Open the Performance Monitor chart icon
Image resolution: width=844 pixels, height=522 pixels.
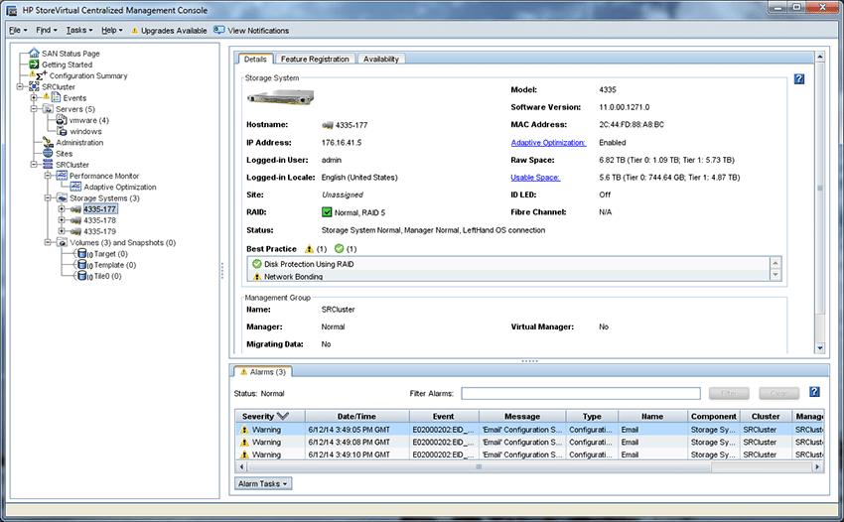tap(62, 176)
